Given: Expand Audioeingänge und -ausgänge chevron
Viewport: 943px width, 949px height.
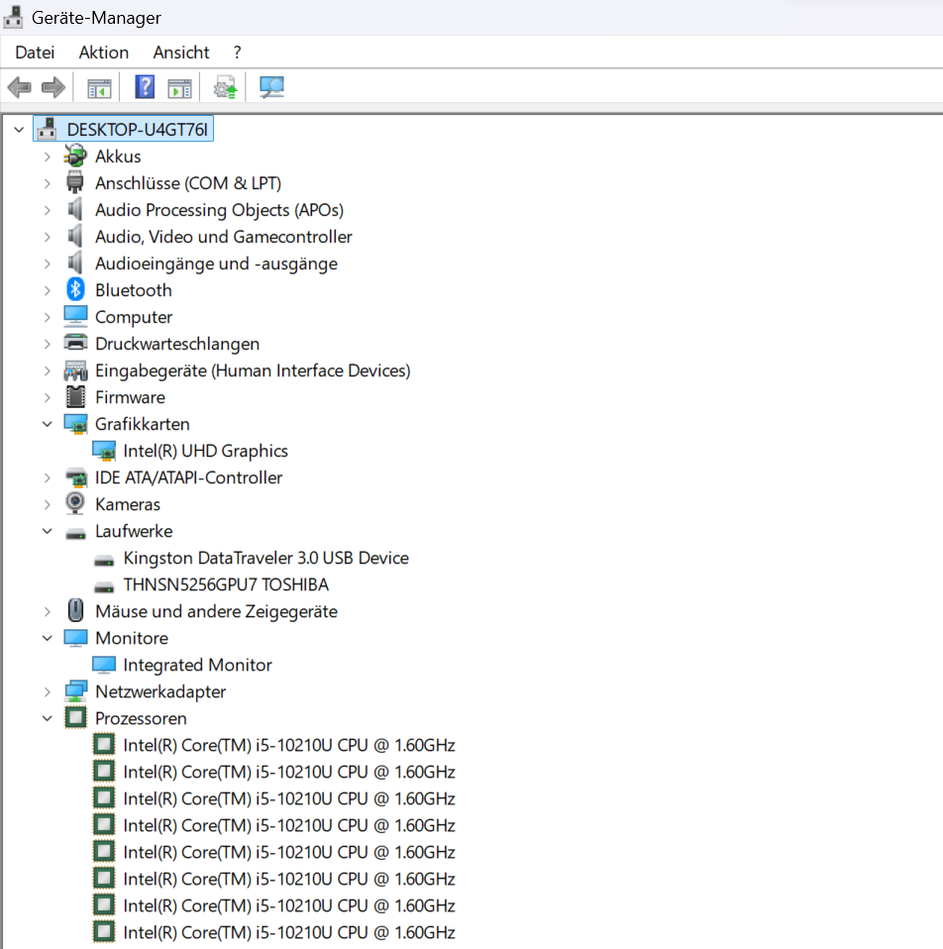Looking at the screenshot, I should pos(48,264).
